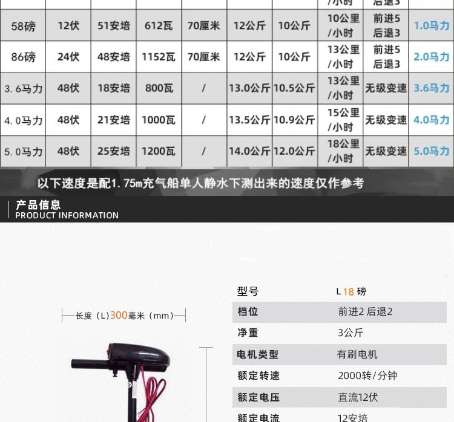This screenshot has width=454, height=422.
Task: Click the "612瓦" power cell
Action: point(159,26)
